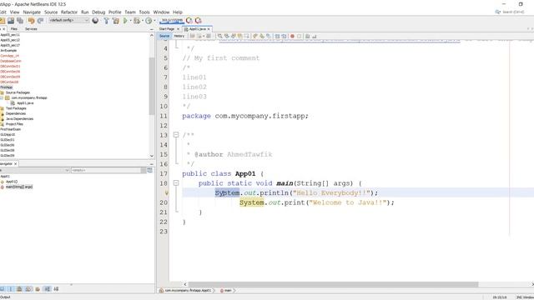Switch to the Files tab
534x300 pixels.
click(14, 29)
